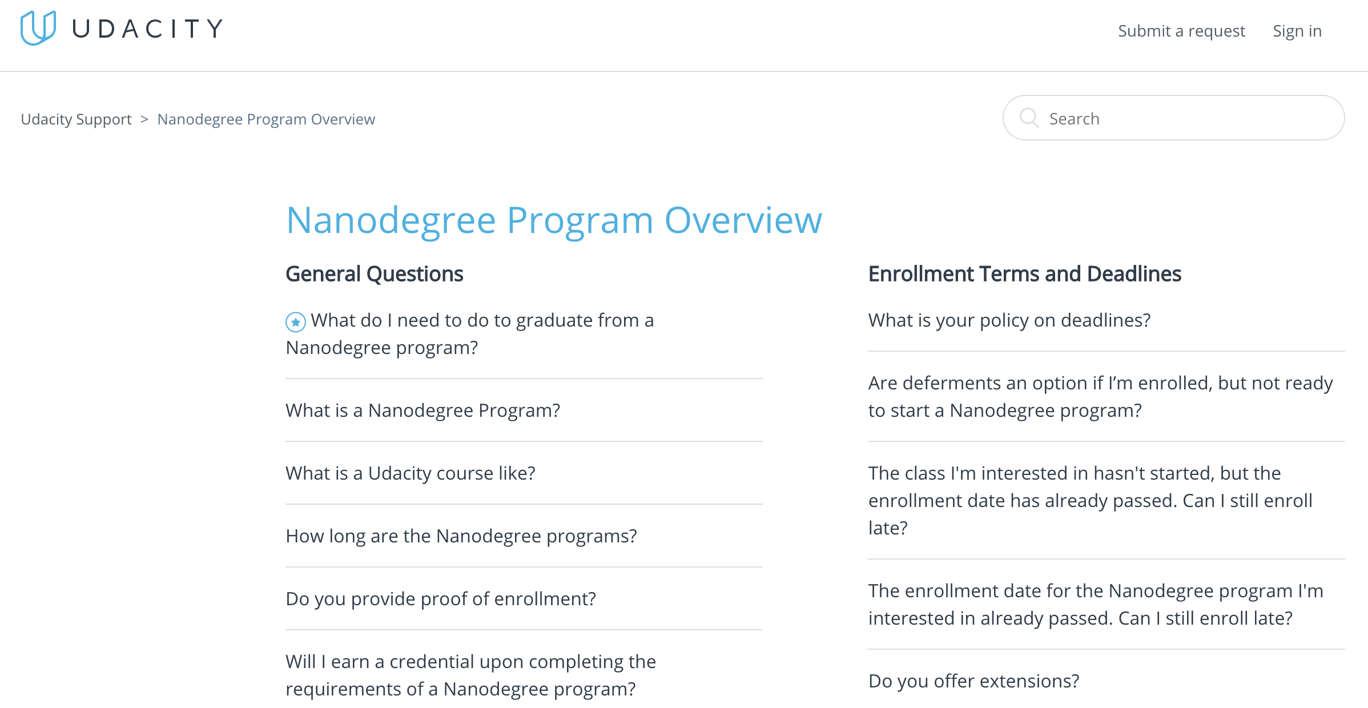Go to Udacity Support breadcrumb
Screen dimensions: 1368x708
pos(76,119)
